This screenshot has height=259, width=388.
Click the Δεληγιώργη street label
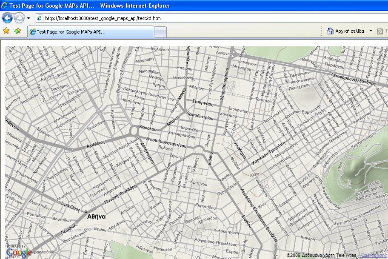pos(148,154)
